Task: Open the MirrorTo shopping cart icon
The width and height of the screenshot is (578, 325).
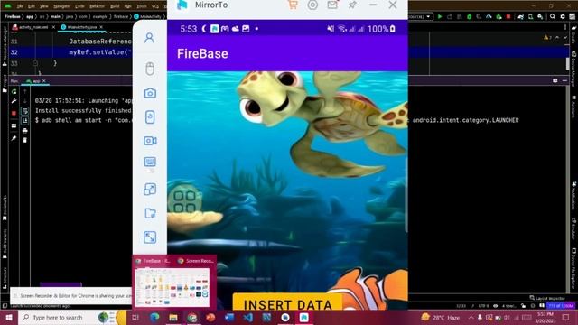Action: pos(293,5)
